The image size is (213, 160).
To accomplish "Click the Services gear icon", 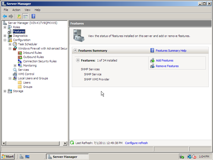I will [x=15, y=70].
